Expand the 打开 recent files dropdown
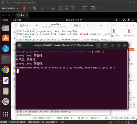The width and height of the screenshot is (137, 124). click(x=30, y=26)
